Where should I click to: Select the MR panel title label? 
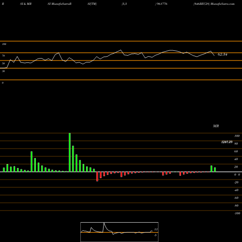coord(216,126)
